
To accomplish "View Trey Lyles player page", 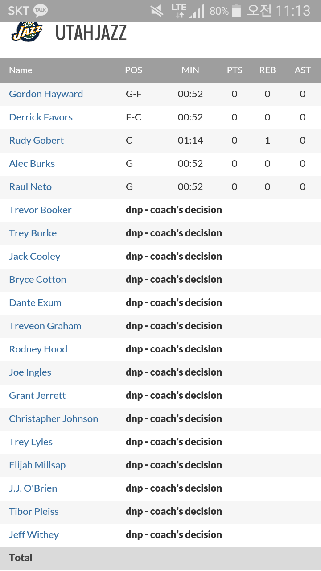I will coord(31,442).
